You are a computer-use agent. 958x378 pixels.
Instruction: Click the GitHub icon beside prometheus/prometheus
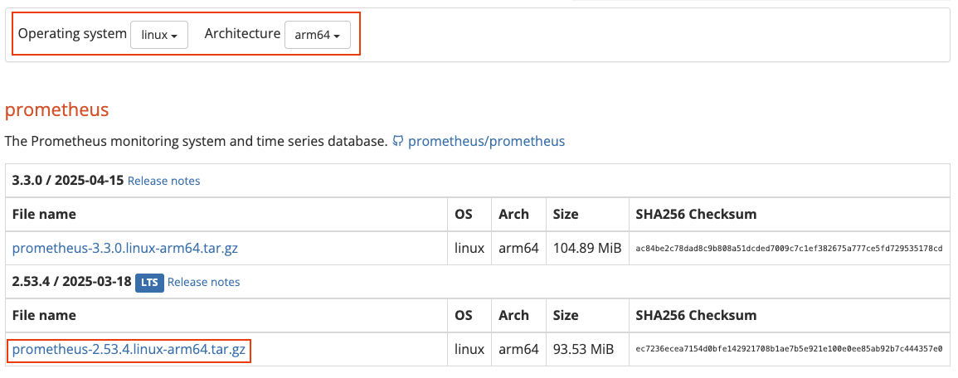[x=398, y=141]
